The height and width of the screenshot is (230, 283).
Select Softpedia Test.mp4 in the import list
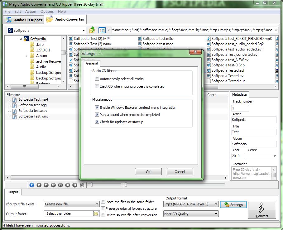tap(33, 99)
